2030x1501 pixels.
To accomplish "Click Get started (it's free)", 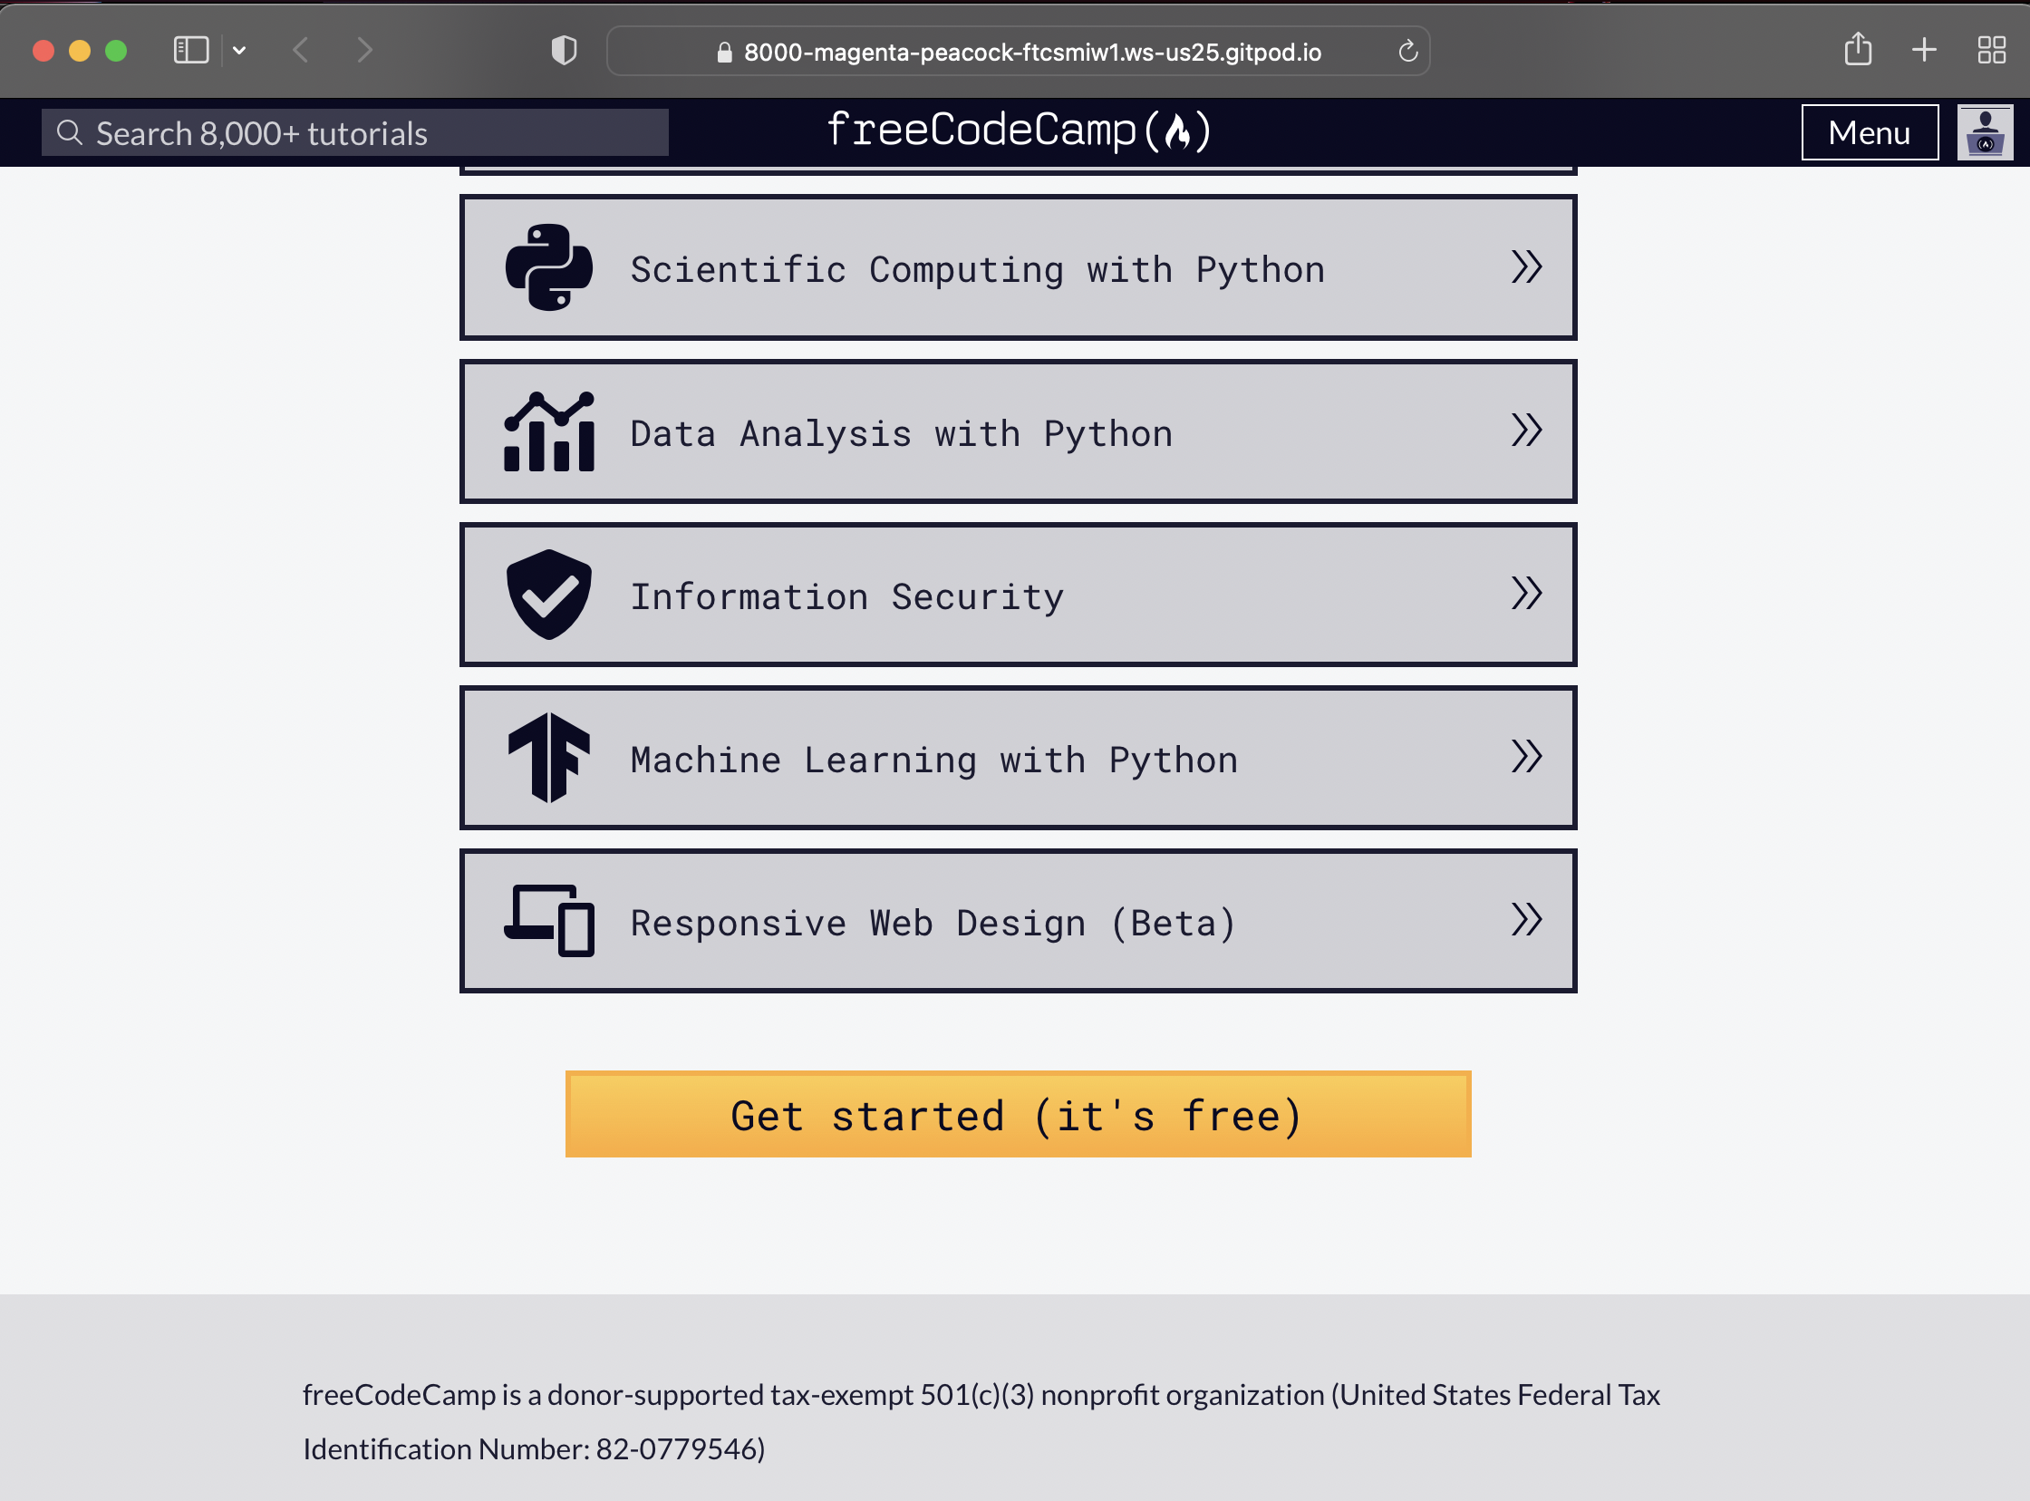I will coord(1017,1114).
